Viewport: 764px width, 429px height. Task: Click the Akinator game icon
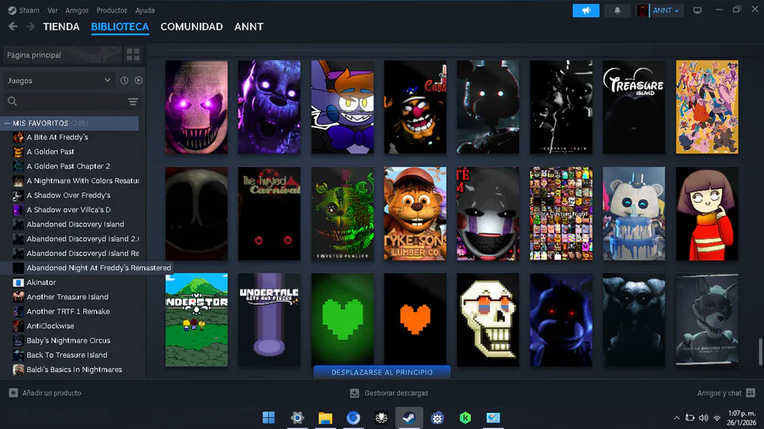coord(18,282)
